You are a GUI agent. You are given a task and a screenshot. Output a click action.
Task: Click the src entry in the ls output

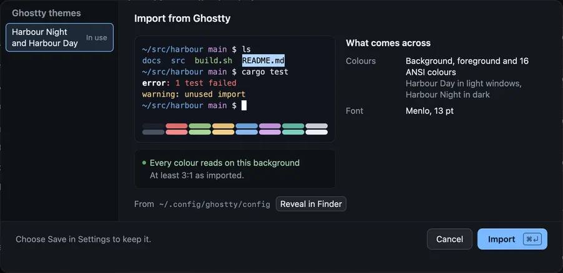coord(178,60)
